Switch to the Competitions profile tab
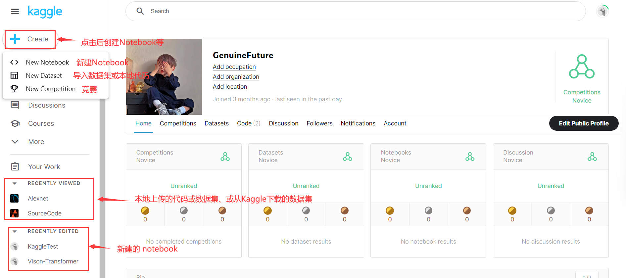Viewport: 626px width, 278px height. pos(178,123)
